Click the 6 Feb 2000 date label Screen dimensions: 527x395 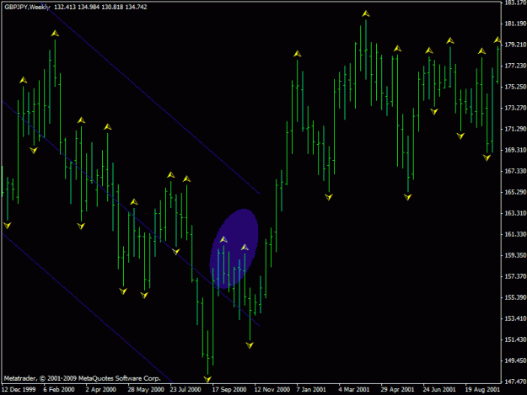(59, 390)
